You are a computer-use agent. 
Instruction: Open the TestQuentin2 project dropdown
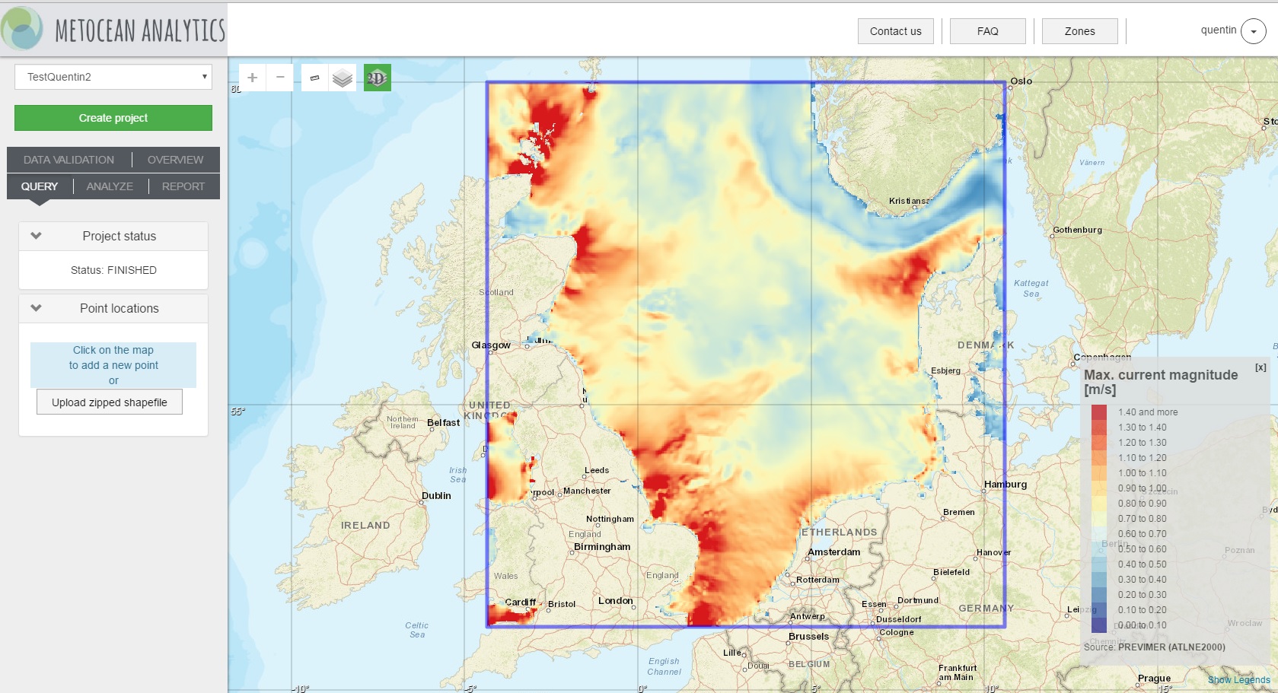113,77
